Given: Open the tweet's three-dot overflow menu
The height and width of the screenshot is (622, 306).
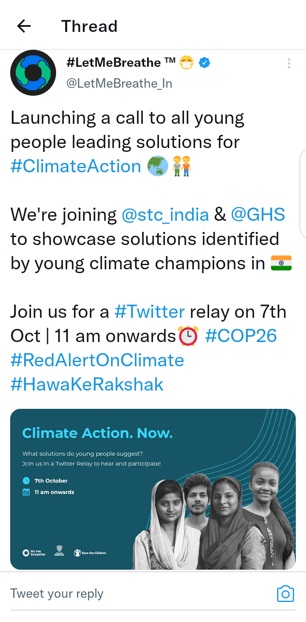Looking at the screenshot, I should [x=289, y=64].
